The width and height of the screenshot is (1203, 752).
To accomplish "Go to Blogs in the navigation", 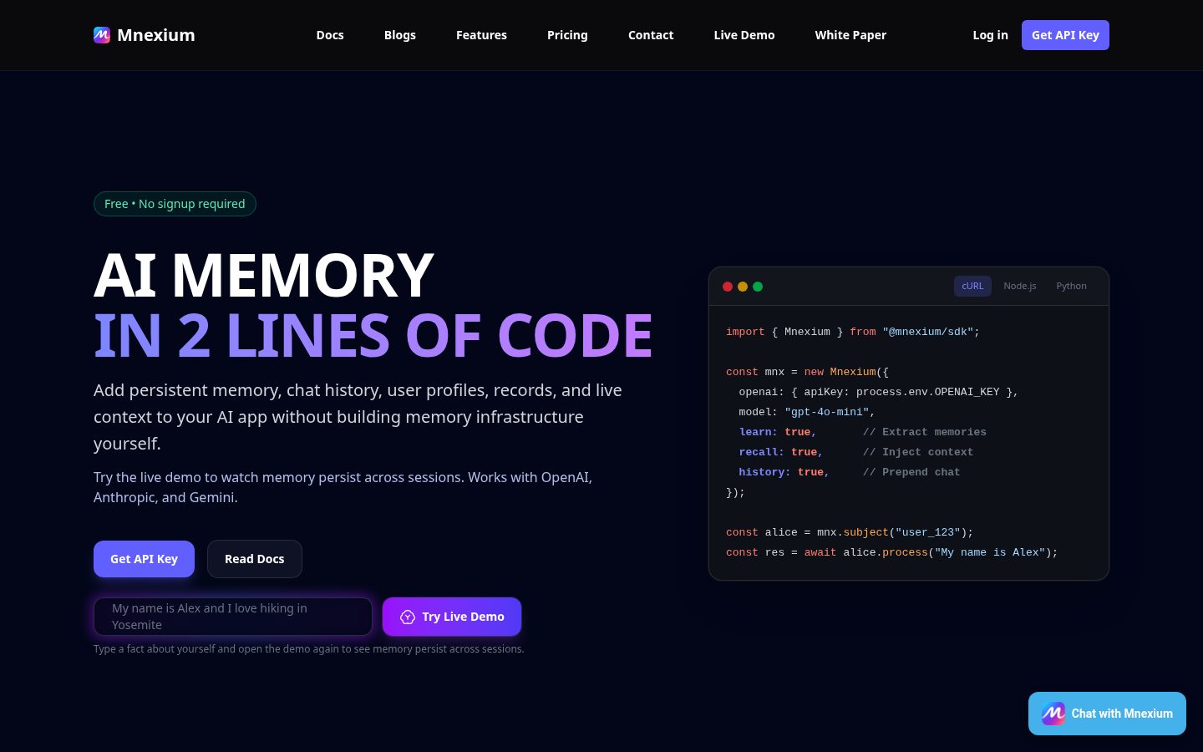I will tap(400, 35).
